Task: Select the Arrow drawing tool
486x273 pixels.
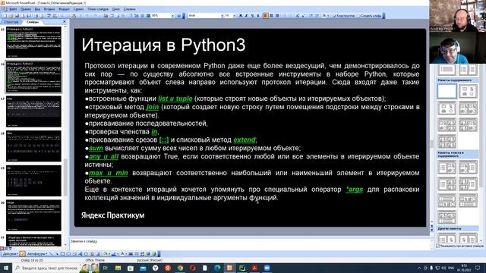Action: point(57,254)
